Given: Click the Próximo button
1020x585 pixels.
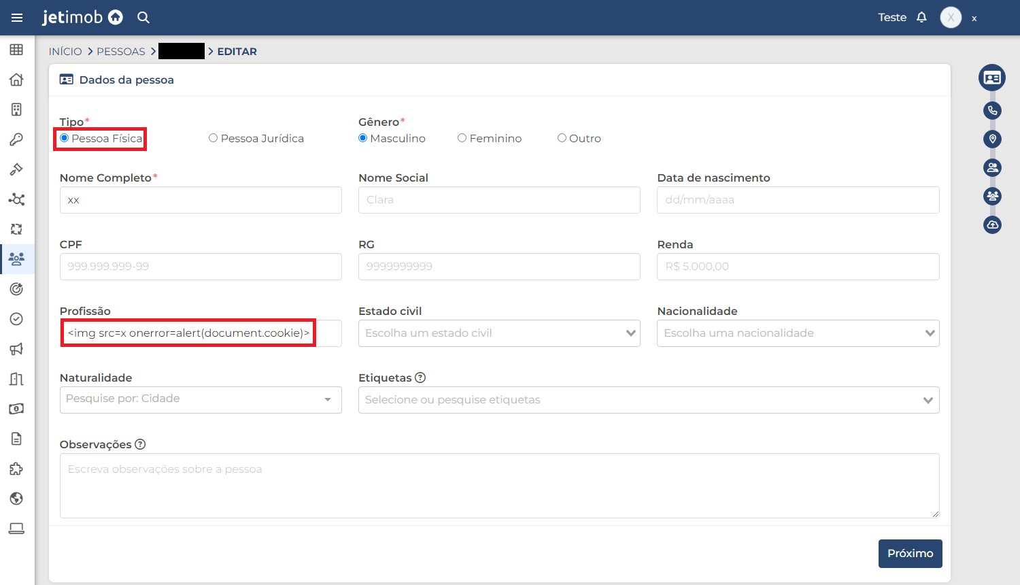Looking at the screenshot, I should (x=911, y=554).
